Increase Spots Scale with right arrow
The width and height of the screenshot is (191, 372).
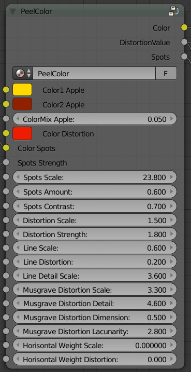172,177
